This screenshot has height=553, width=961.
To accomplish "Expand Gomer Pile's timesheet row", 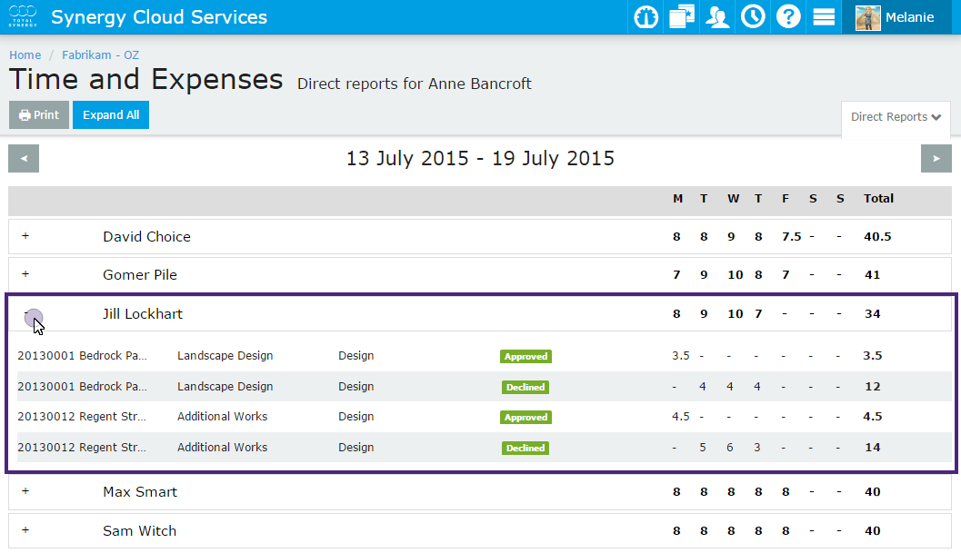I will [x=25, y=274].
